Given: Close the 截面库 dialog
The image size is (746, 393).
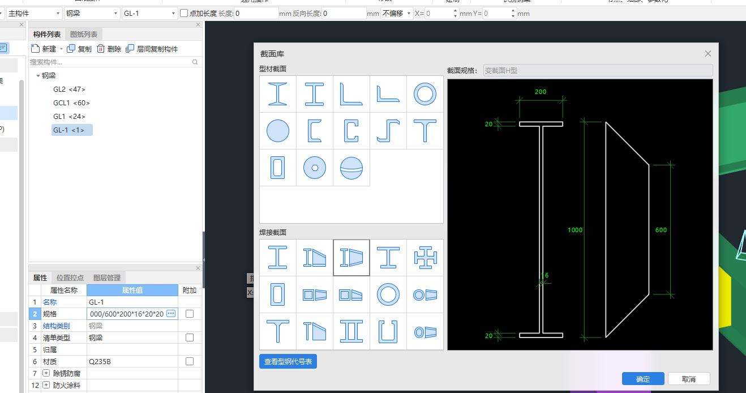Looking at the screenshot, I should click(708, 54).
